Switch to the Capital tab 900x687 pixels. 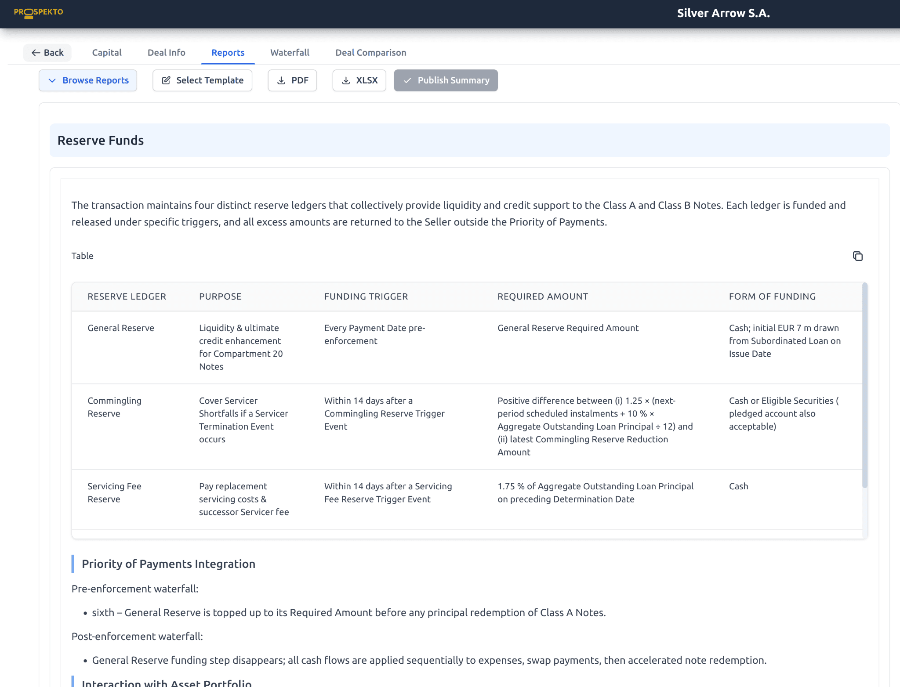[107, 53]
